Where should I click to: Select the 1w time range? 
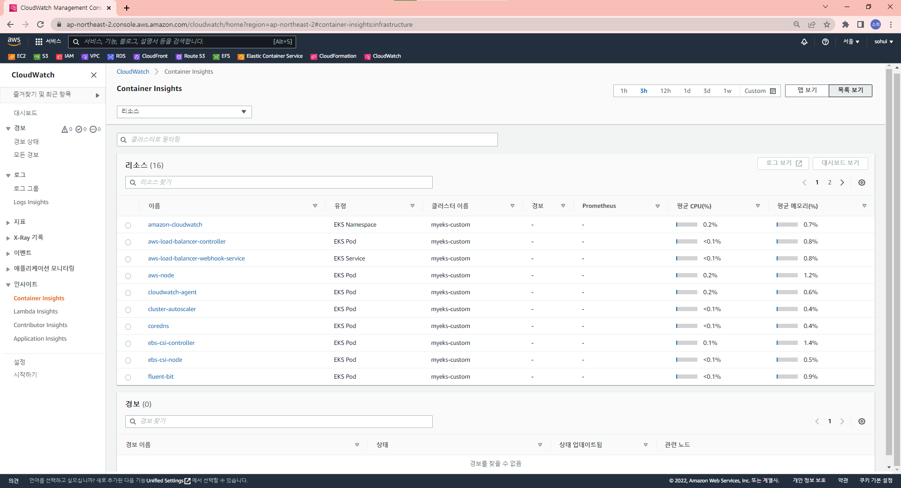pos(727,91)
